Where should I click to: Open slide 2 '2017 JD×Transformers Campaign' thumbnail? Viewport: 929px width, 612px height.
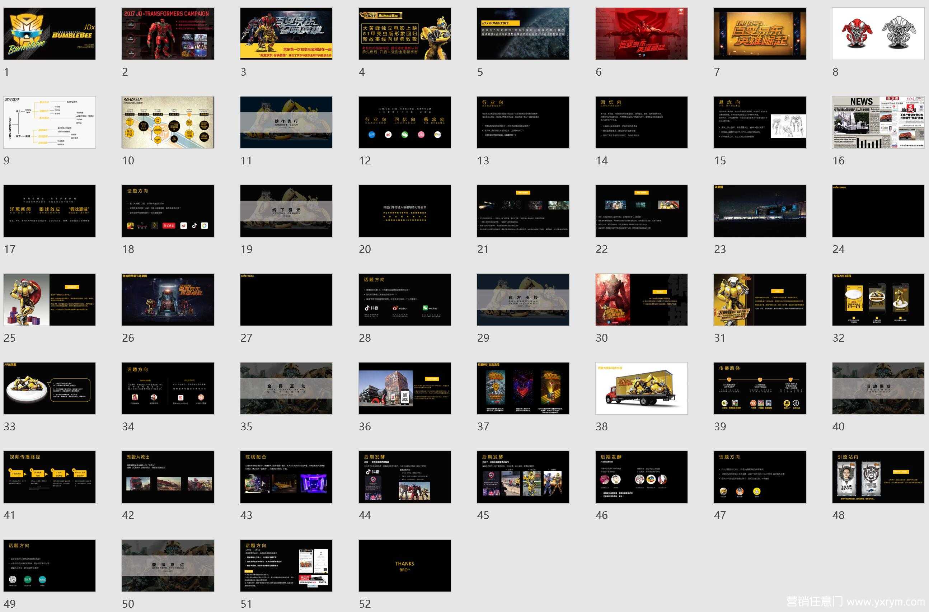[x=168, y=34]
